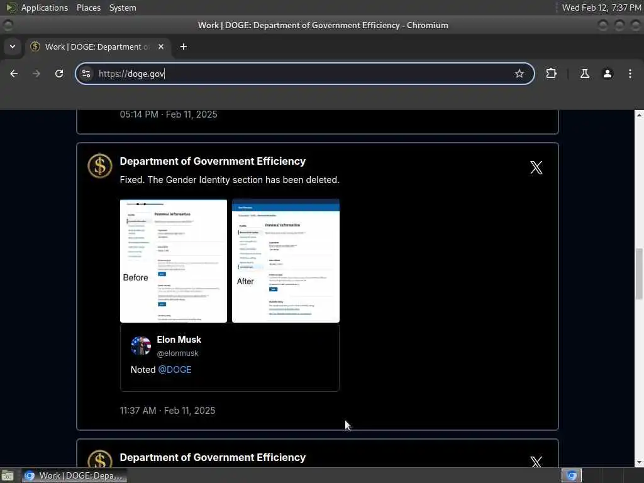Open the System menu
644x483 pixels.
pos(123,8)
